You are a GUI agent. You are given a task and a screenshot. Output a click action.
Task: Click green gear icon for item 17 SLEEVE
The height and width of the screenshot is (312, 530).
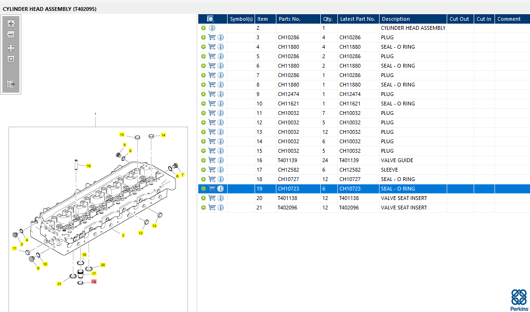203,170
